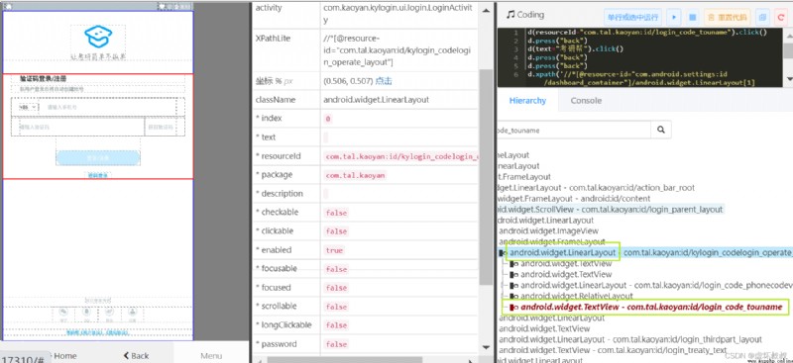Toggle the login_code_phonecode node tree icon
Viewport: 793px width, 363px height.
(513, 285)
